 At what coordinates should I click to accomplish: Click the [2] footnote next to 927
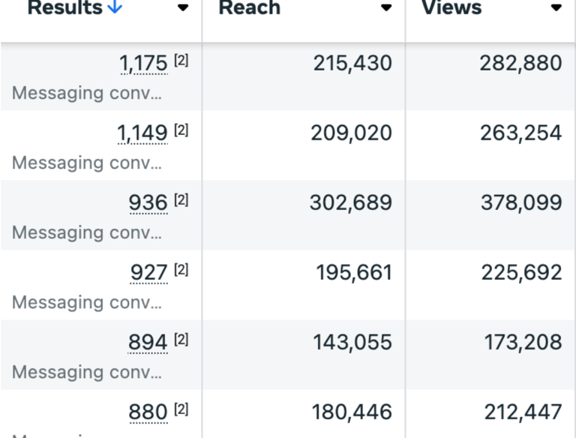[181, 270]
